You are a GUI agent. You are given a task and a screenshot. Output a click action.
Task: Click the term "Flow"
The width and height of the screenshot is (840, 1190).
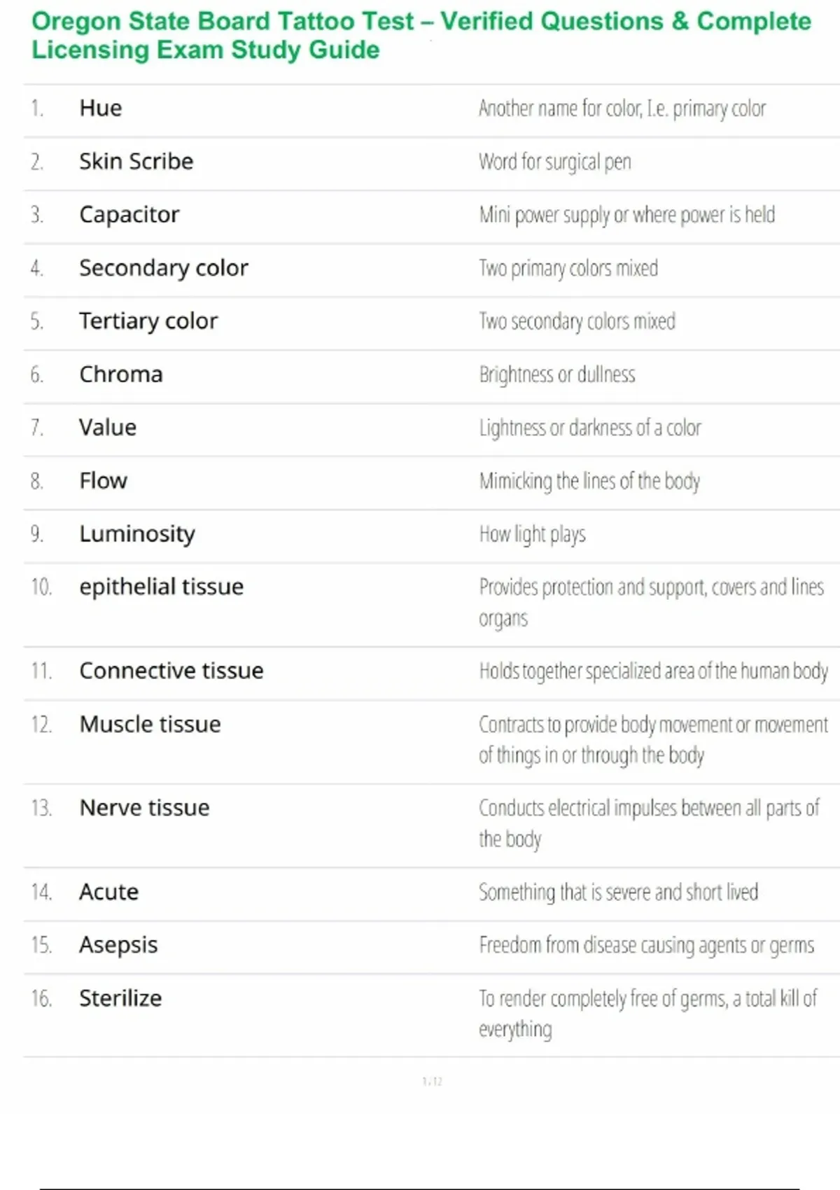coord(103,481)
